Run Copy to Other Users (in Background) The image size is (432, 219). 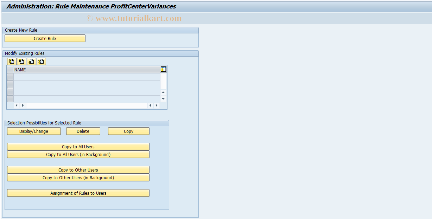point(78,178)
